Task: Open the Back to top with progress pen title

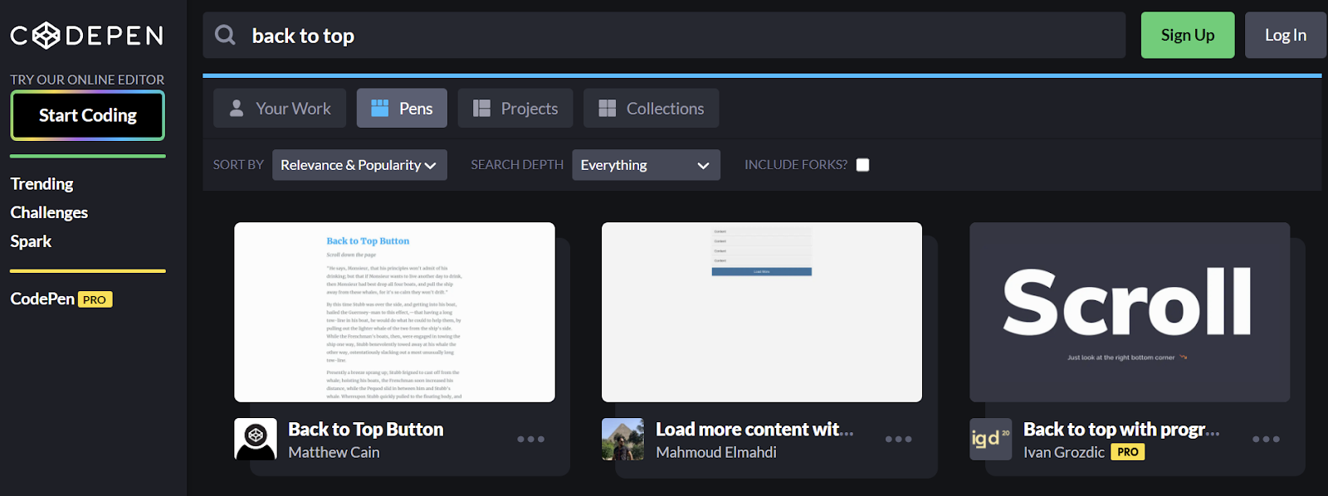Action: 1121,430
